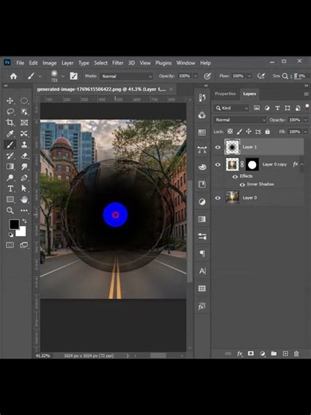The width and height of the screenshot is (311, 415).
Task: Open the brush Opacity dropdown arrow
Action: click(196, 76)
